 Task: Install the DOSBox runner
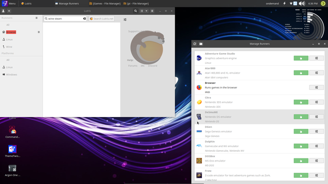click(301, 160)
